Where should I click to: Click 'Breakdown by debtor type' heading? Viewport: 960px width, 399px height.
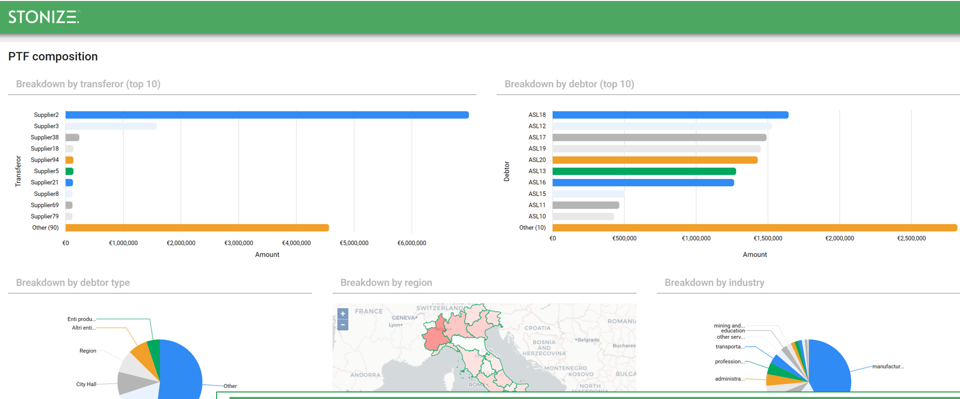pos(73,283)
